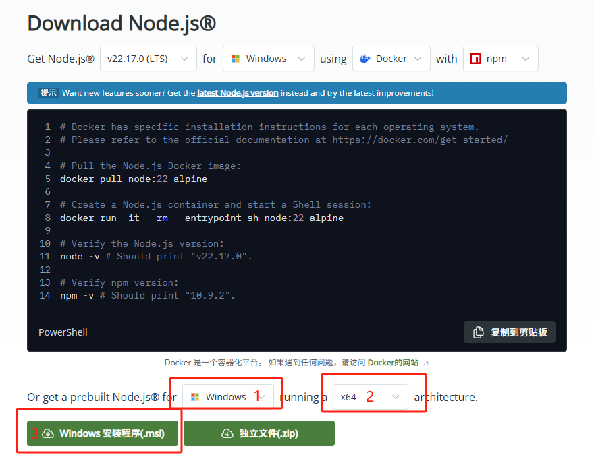Click the Docker whale icon
Image resolution: width=594 pixels, height=465 pixels.
click(x=364, y=59)
